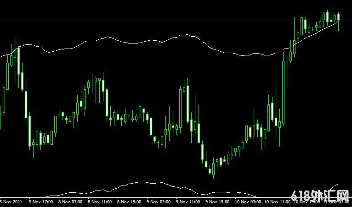Click the '8 Nov 19:00' time axis label
352x207 pixels.
[x=129, y=202]
